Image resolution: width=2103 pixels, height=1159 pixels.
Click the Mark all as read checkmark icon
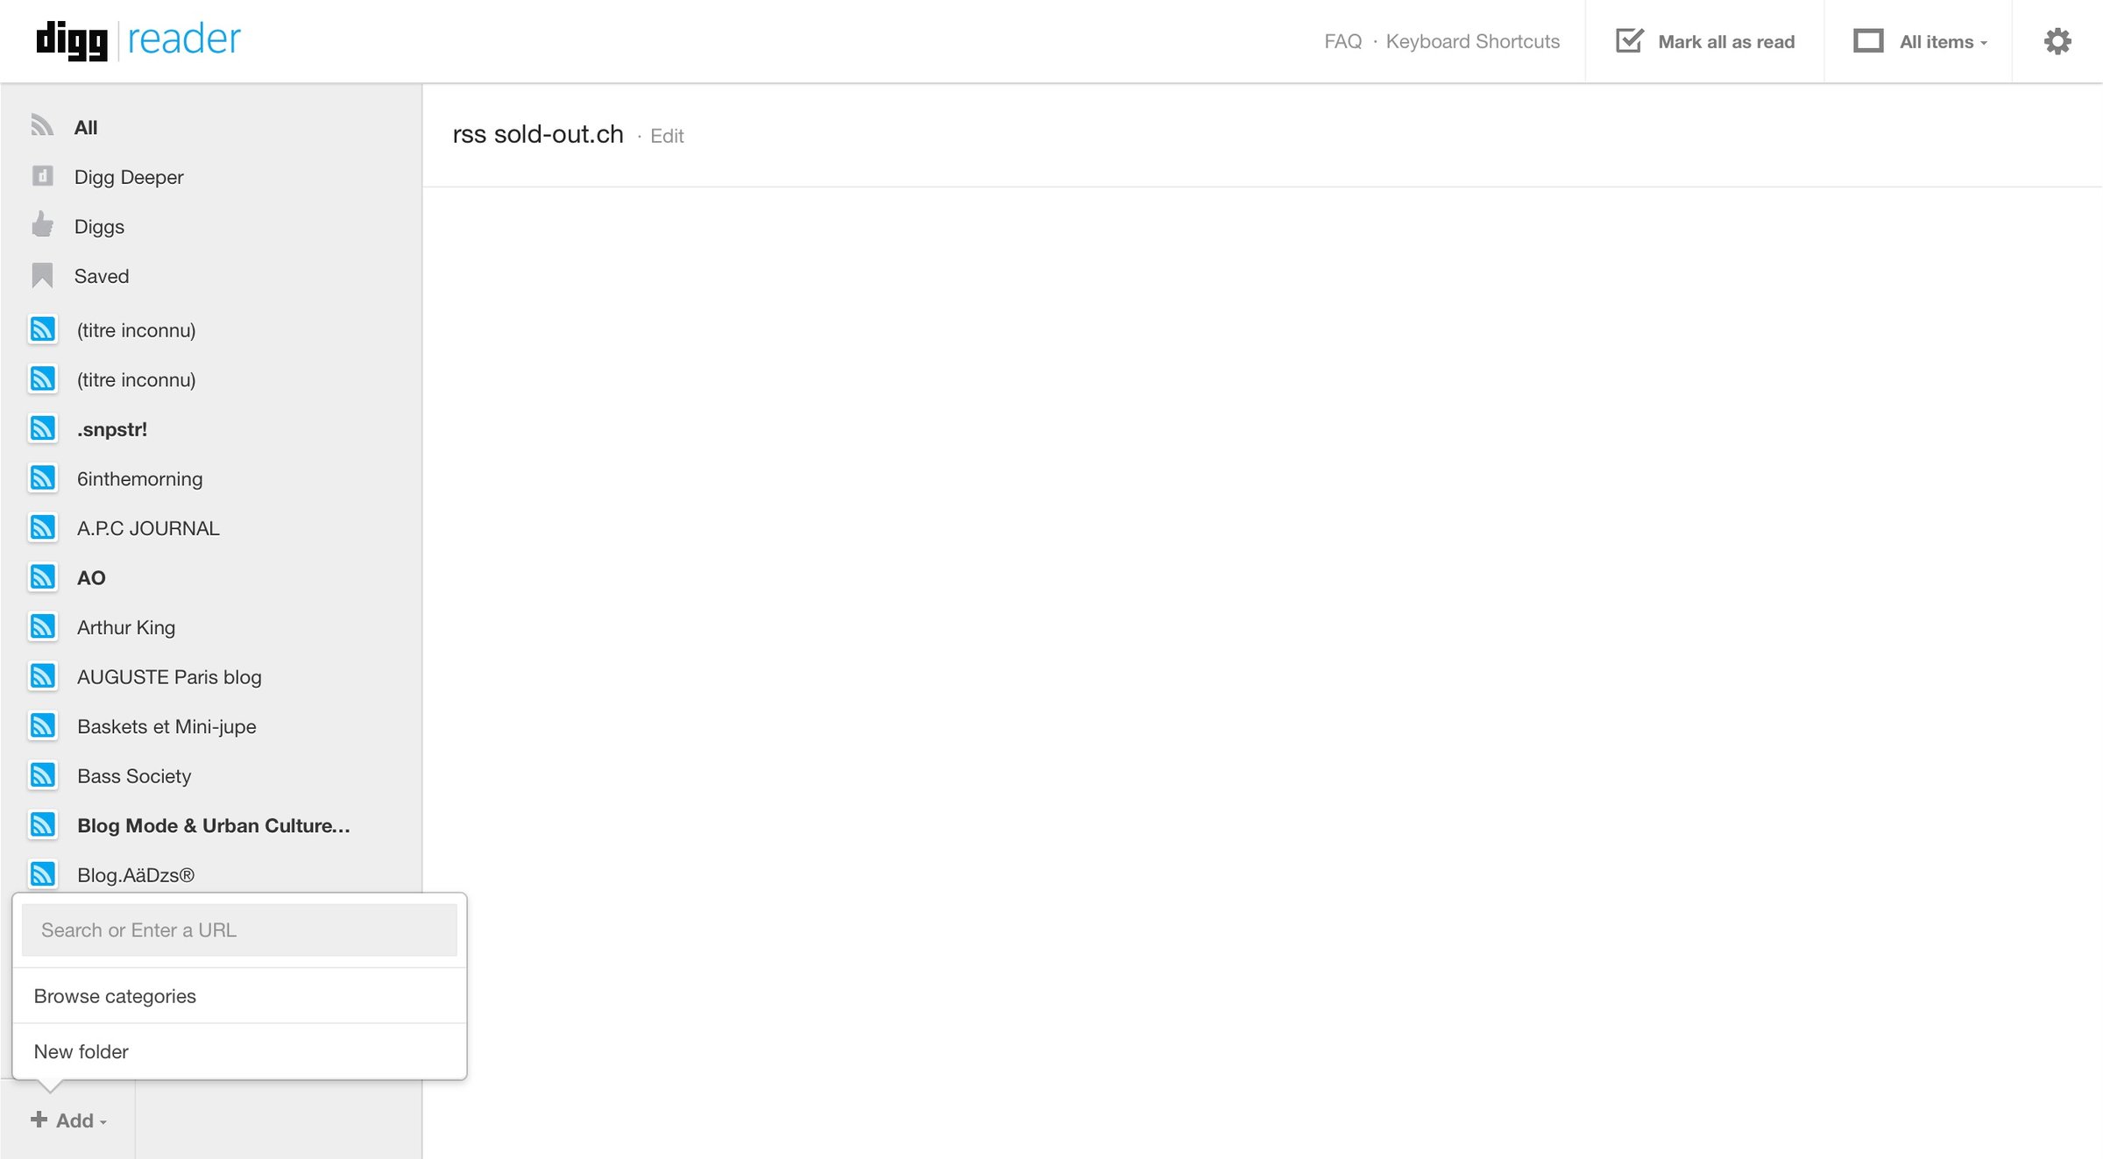tap(1629, 40)
